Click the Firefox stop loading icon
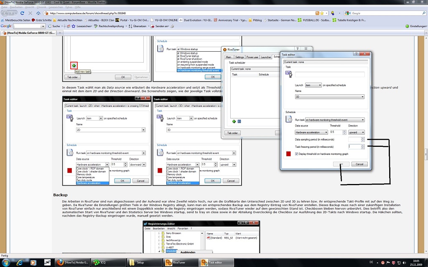This screenshot has height=267, width=428. pos(30,13)
